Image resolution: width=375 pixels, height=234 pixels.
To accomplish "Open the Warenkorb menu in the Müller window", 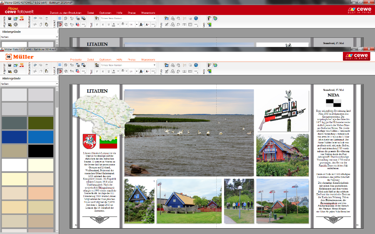I will (x=148, y=60).
